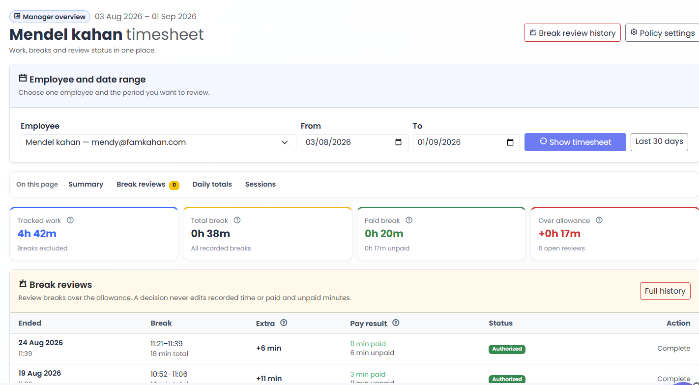Click the +11 min extra value

pos(269,379)
